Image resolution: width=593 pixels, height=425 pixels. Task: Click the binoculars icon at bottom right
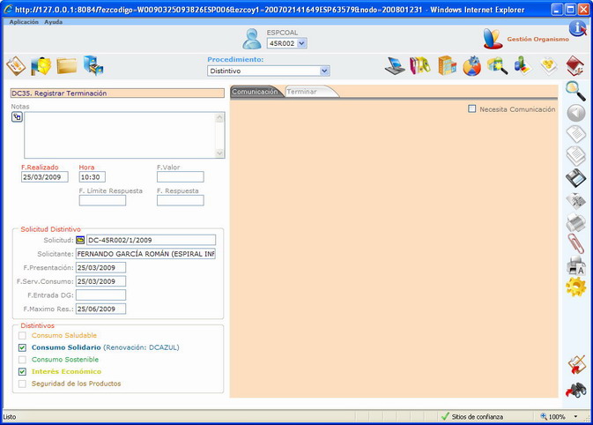pos(575,390)
